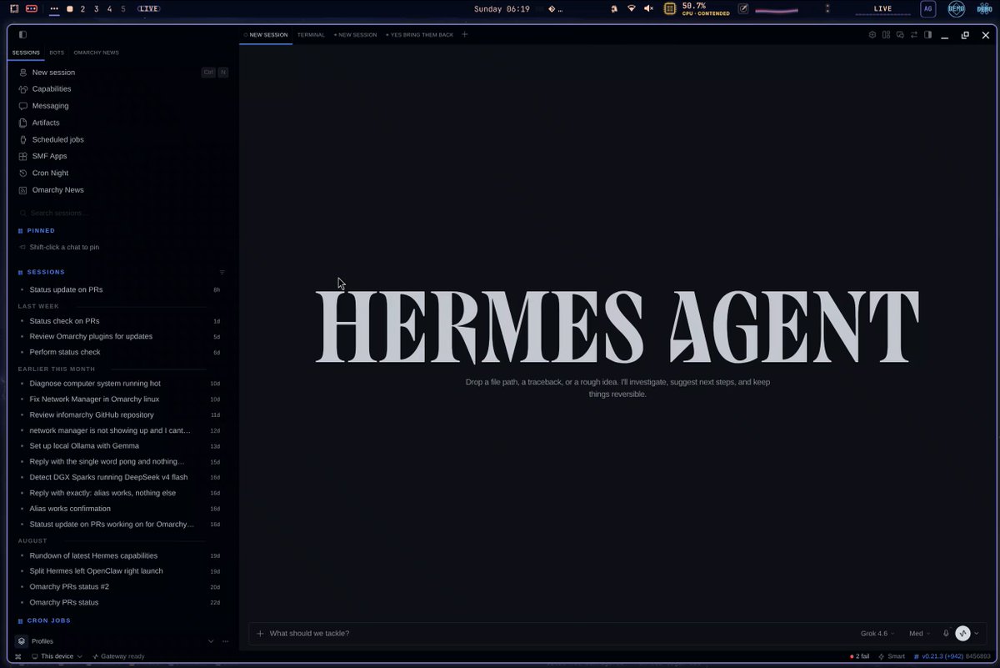
Task: Switch to the BOTS sidebar tab
Action: coord(57,53)
